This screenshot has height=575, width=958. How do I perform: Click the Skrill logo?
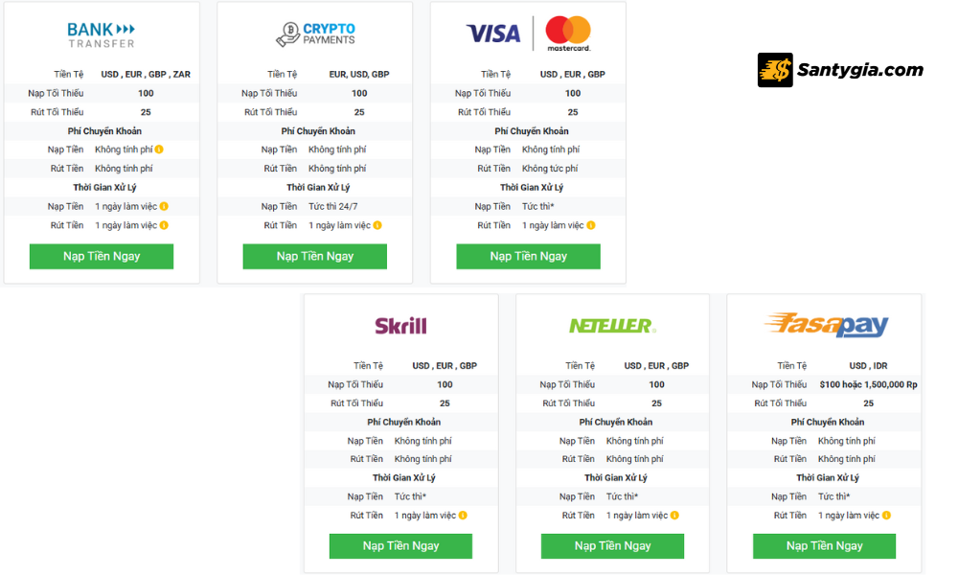pyautogui.click(x=400, y=326)
